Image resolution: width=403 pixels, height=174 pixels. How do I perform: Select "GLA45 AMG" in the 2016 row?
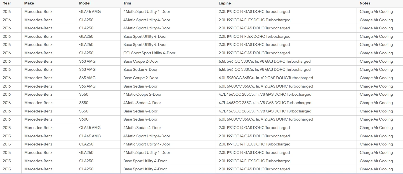(90, 11)
